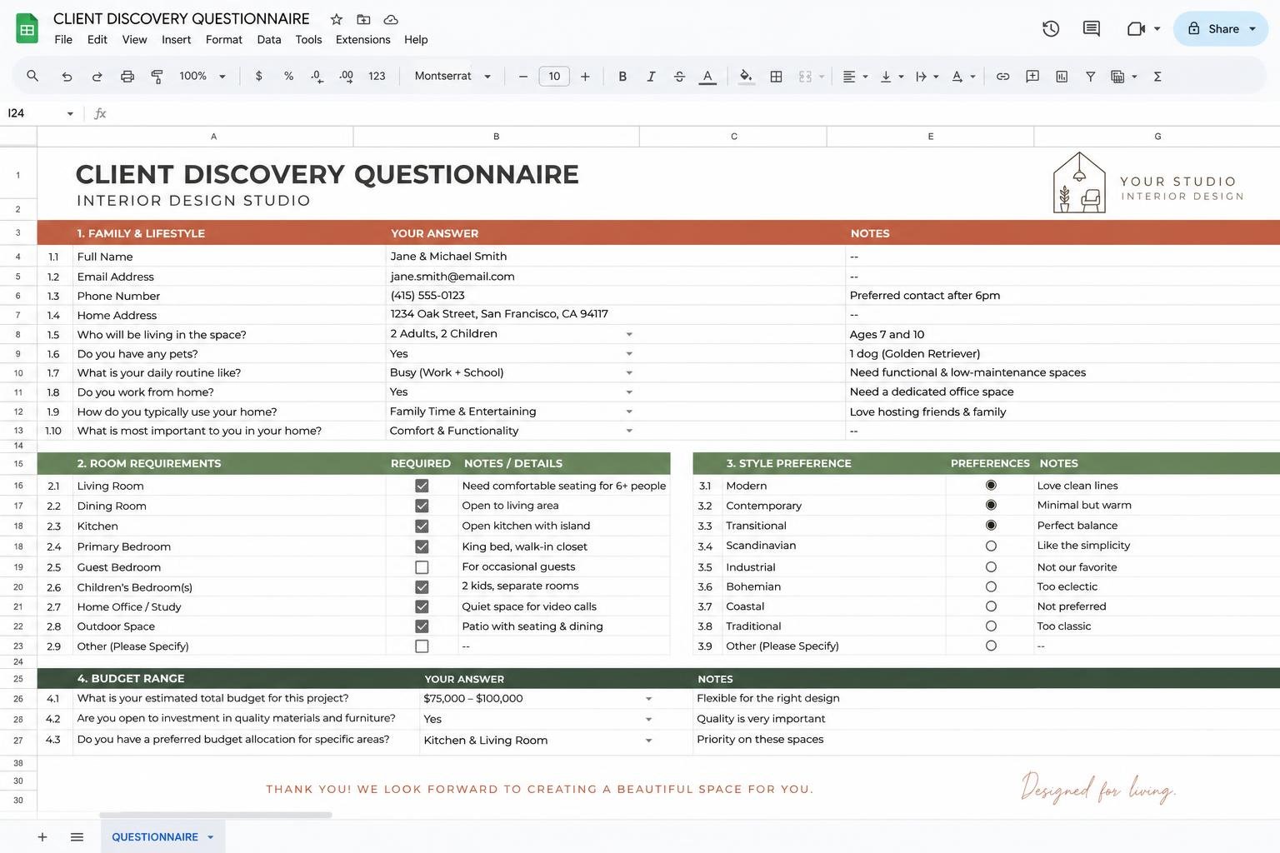Viewport: 1280px width, 853px height.
Task: Print the spreadsheet using the printer icon
Action: point(127,77)
